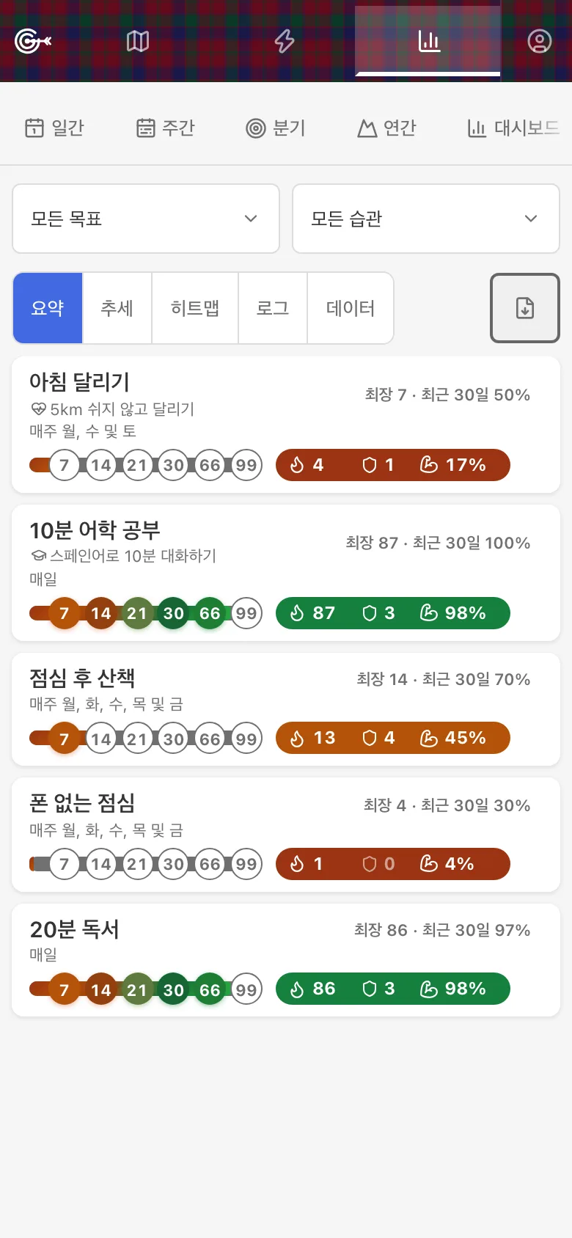Click milestone 30 on 20분 독서 progress

tap(174, 990)
